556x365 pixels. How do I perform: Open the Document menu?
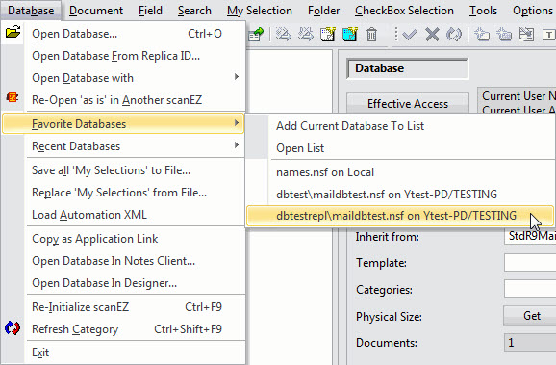[x=96, y=11]
